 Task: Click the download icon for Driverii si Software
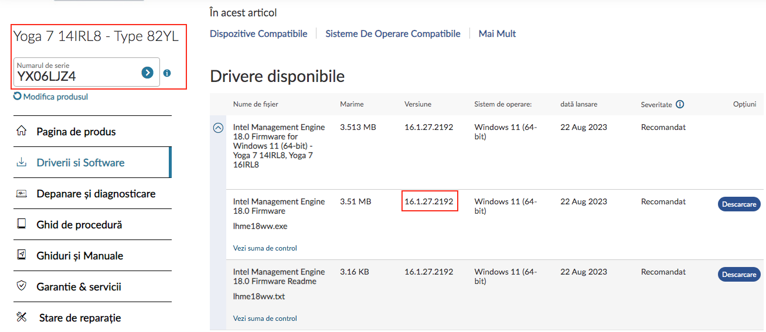click(22, 163)
